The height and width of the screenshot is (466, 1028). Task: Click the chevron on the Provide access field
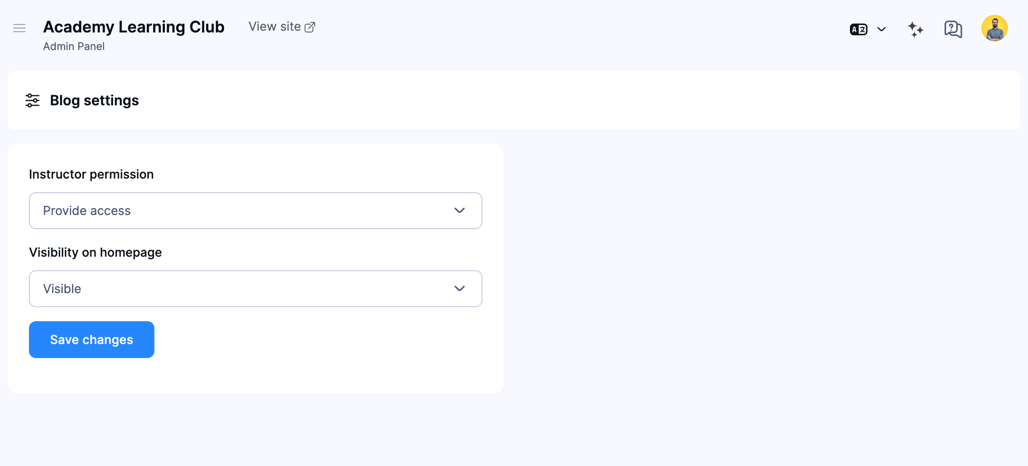[460, 211]
